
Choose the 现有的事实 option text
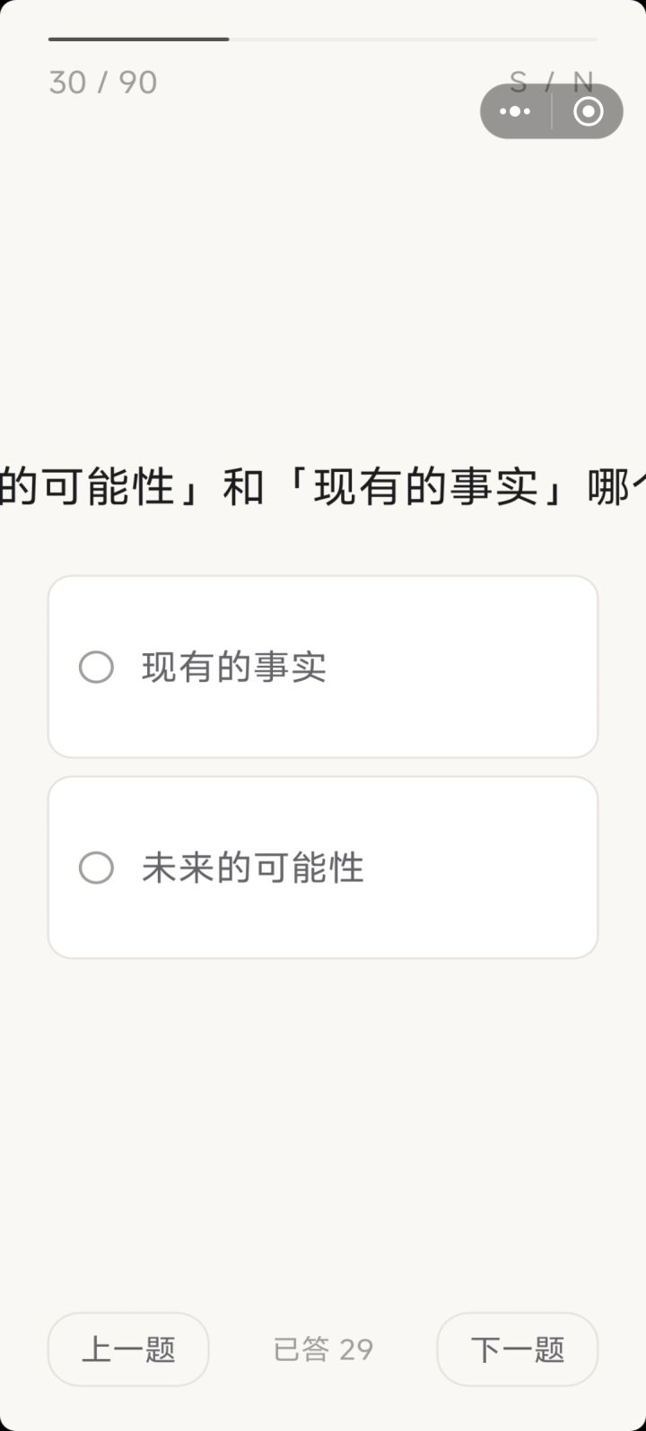click(234, 668)
